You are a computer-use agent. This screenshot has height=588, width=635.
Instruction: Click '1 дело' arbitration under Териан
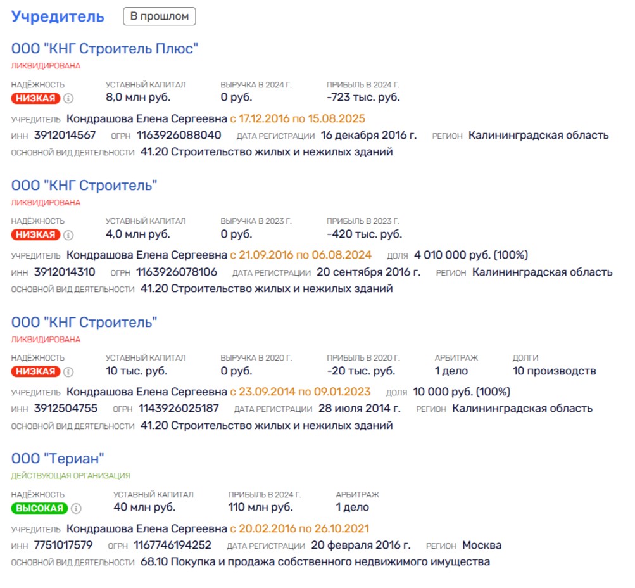[352, 508]
